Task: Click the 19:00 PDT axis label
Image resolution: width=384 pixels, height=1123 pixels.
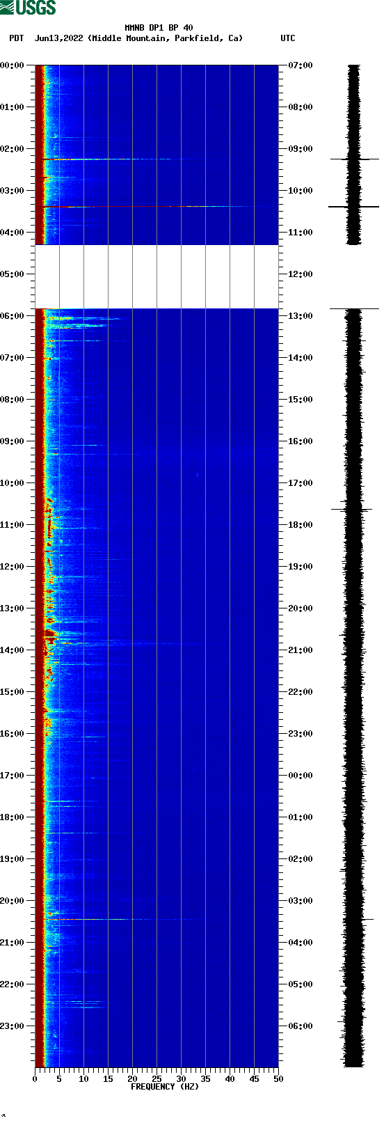Action: 13,859
